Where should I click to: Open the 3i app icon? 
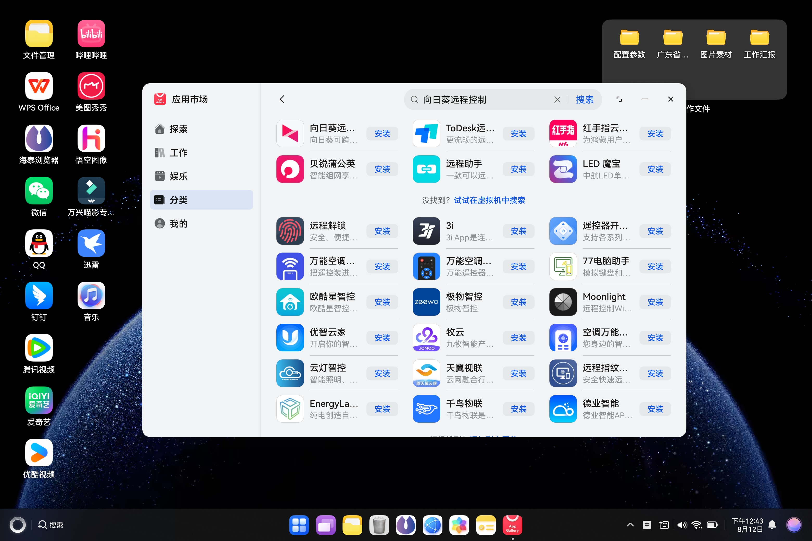(x=426, y=231)
